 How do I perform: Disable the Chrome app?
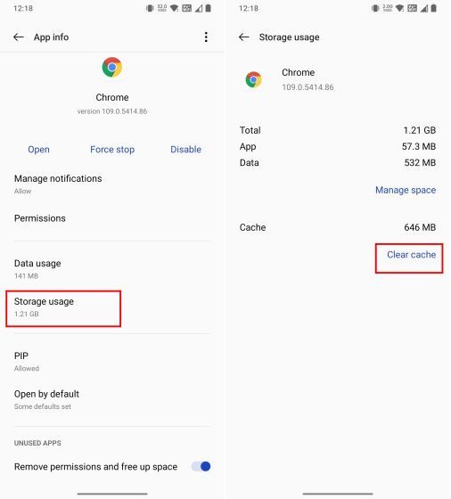coord(186,150)
